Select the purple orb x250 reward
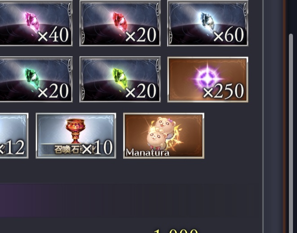 coord(208,79)
